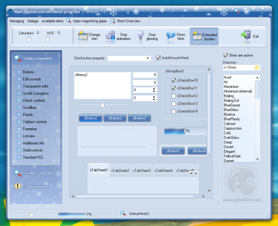Viewport: 278px width, 226px height.
Task: Switch to the sTabSheet3 tab
Action: click(x=142, y=170)
